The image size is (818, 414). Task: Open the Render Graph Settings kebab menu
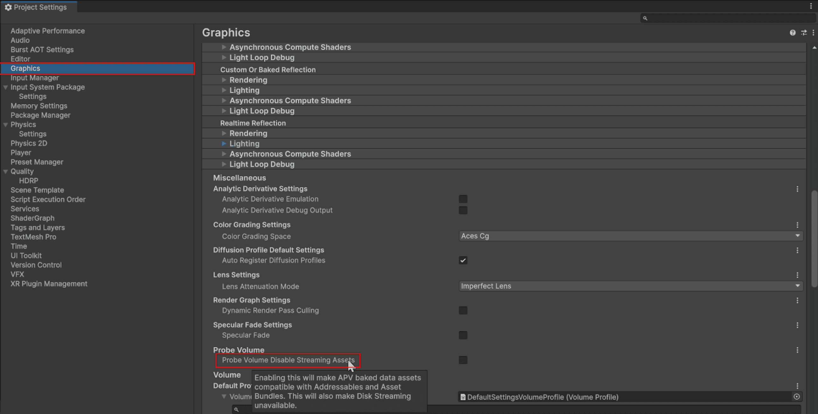pos(798,300)
